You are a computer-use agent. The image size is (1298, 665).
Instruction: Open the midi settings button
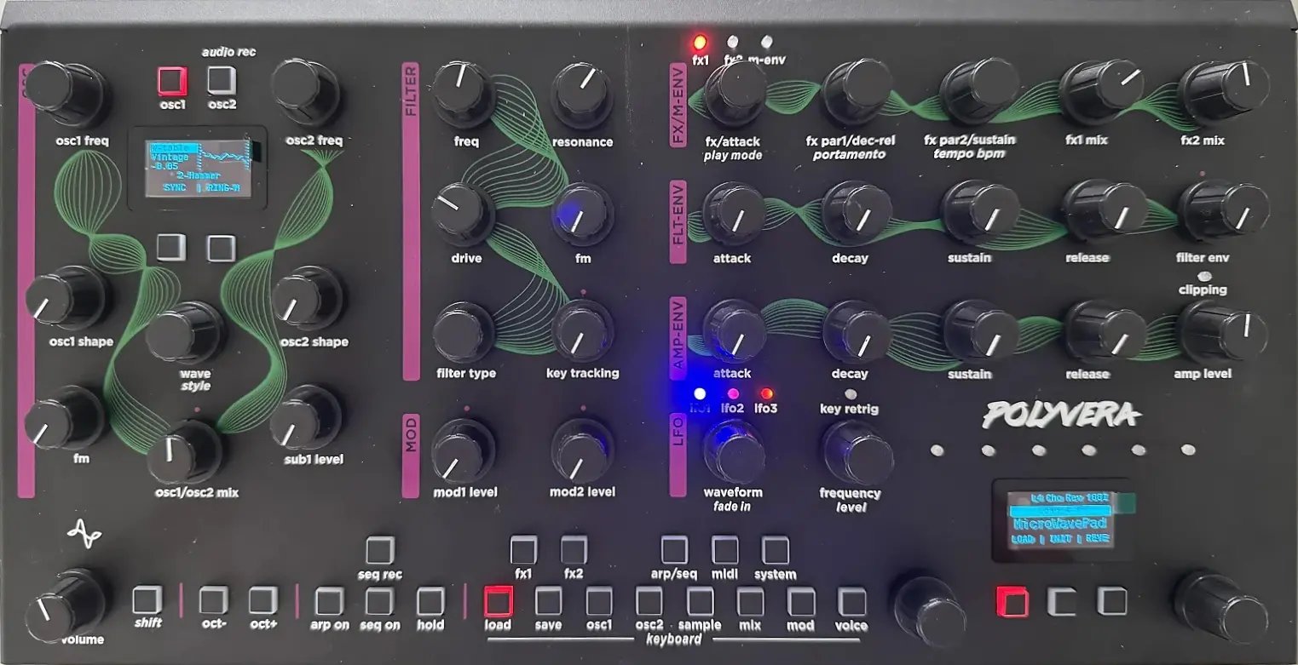click(x=725, y=550)
